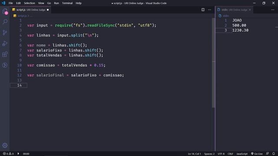
Task: Click on 'readFileSync' in line 2
Action: coord(101,25)
